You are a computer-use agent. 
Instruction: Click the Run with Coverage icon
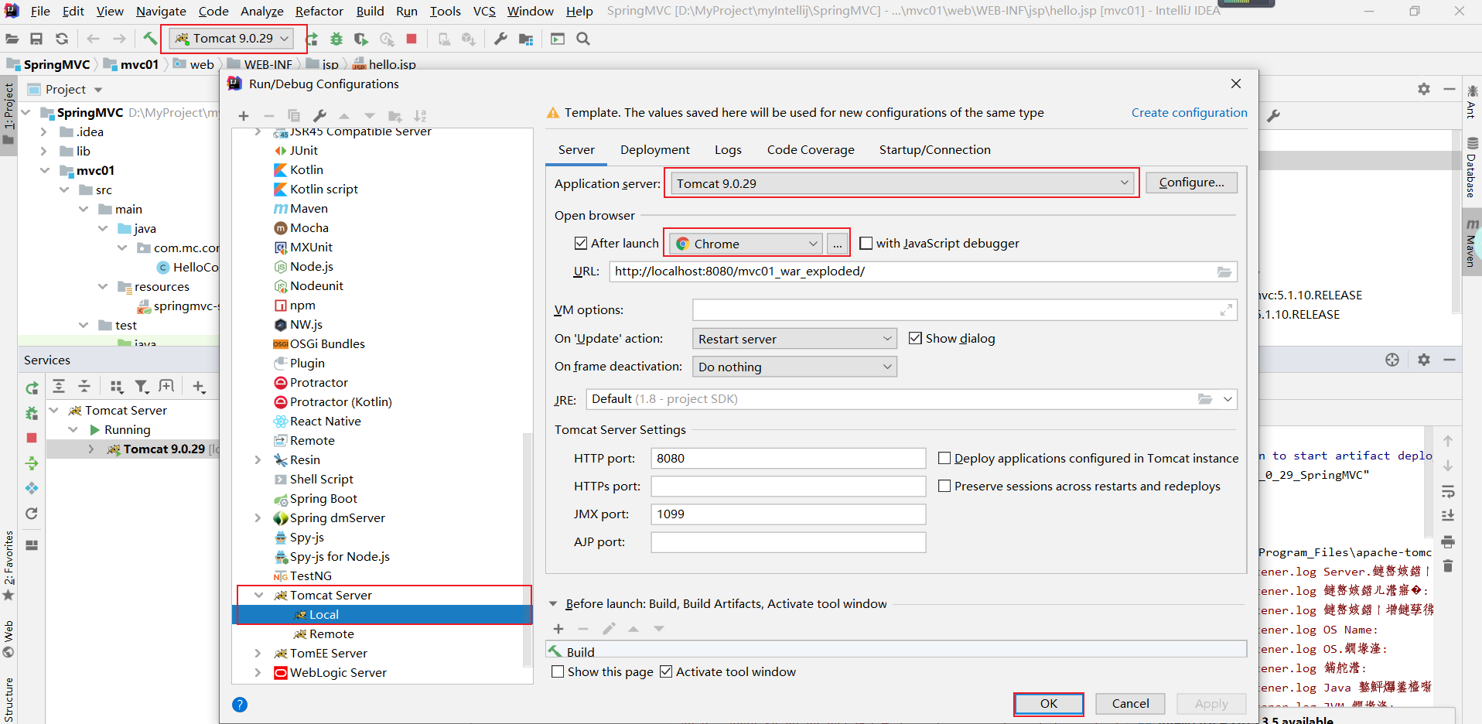coord(361,39)
